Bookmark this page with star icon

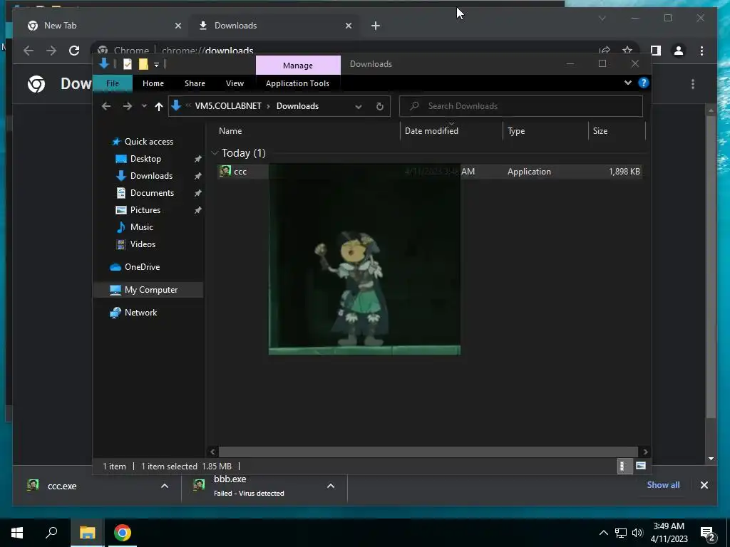click(627, 51)
